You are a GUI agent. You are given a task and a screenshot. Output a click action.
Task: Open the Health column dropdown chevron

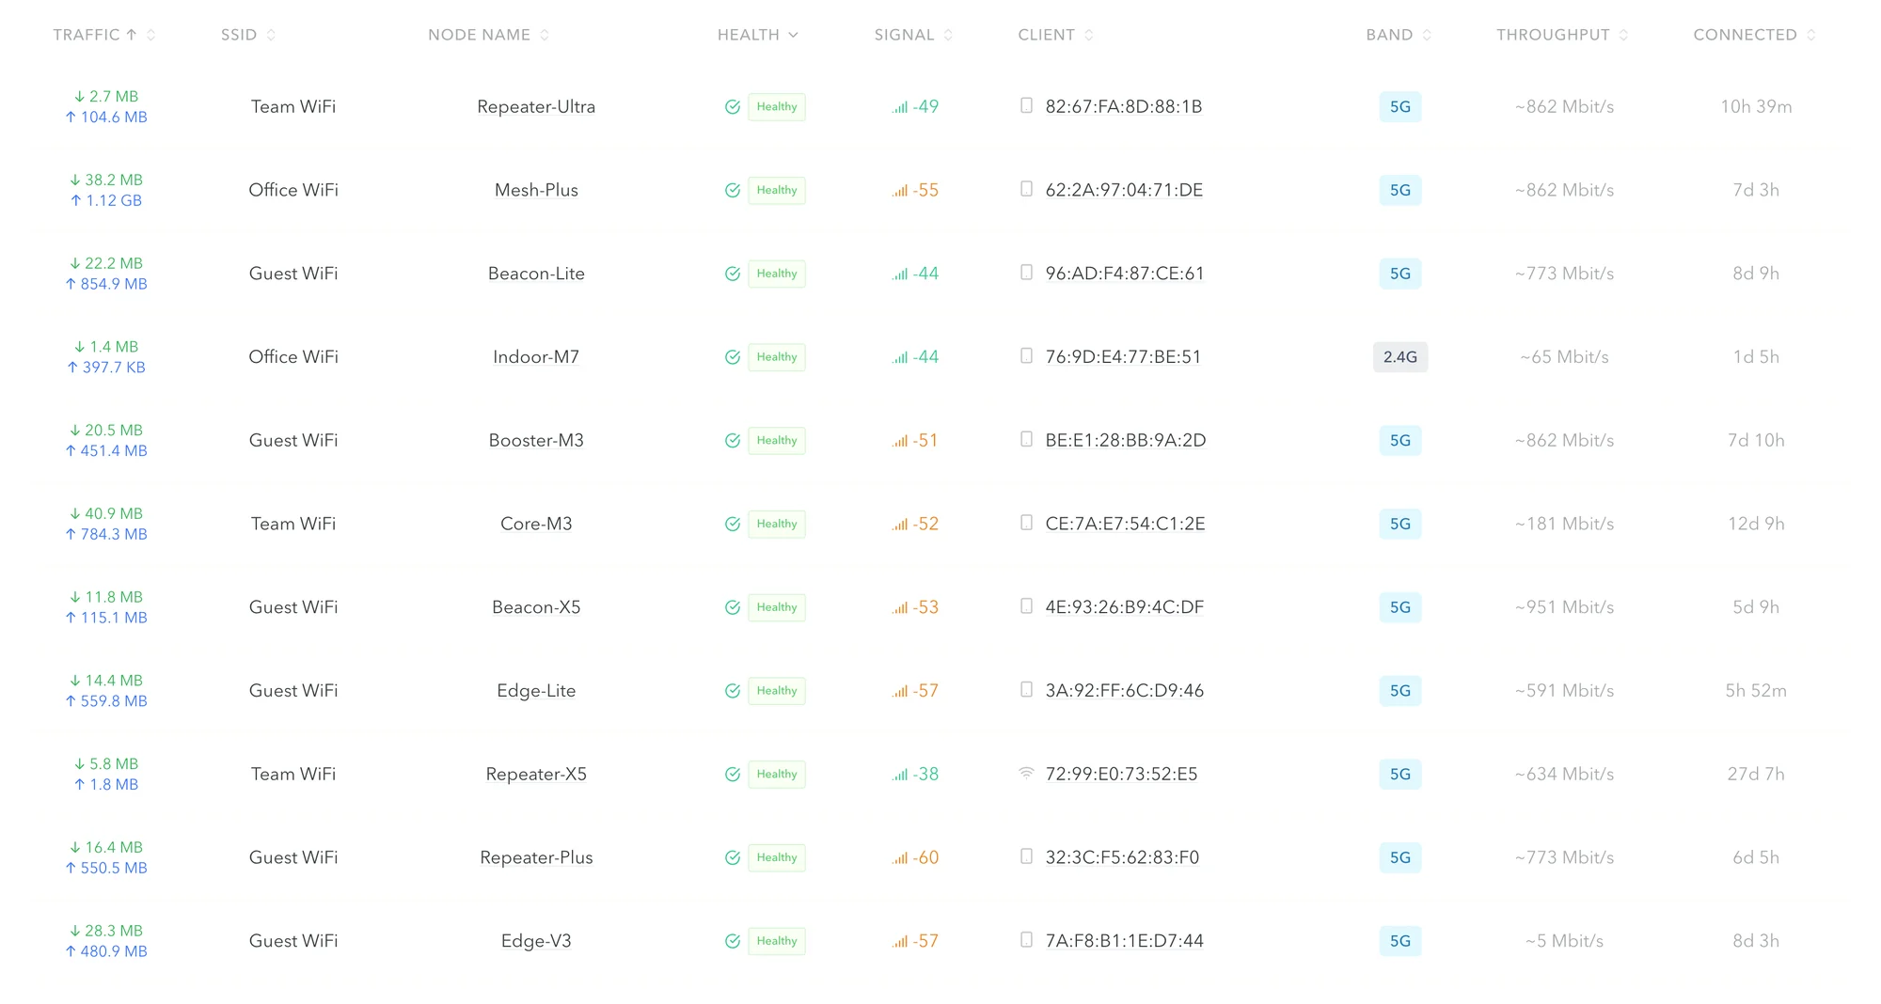(x=793, y=35)
